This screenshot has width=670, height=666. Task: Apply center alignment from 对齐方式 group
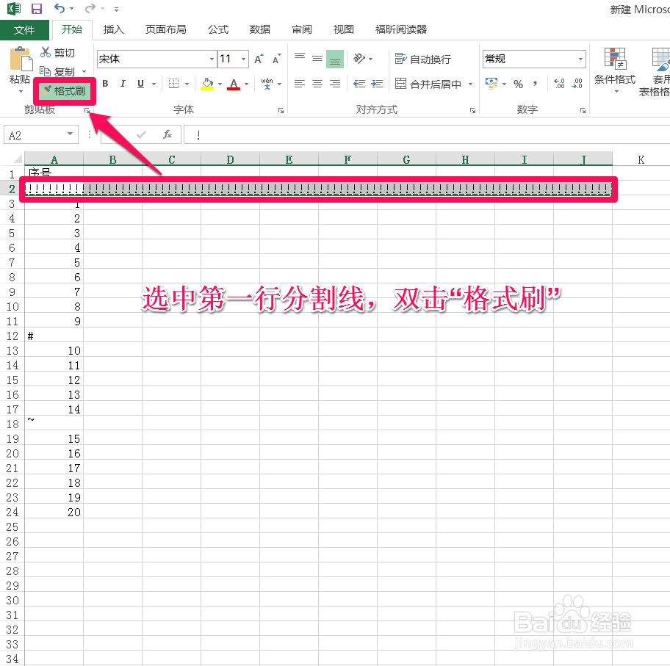point(316,84)
